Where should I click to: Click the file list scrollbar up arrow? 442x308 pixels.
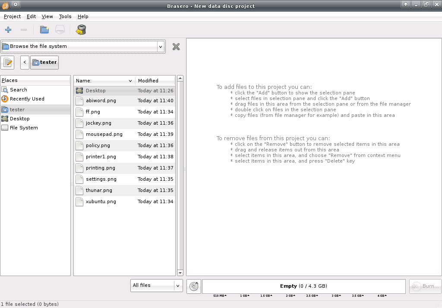click(180, 79)
